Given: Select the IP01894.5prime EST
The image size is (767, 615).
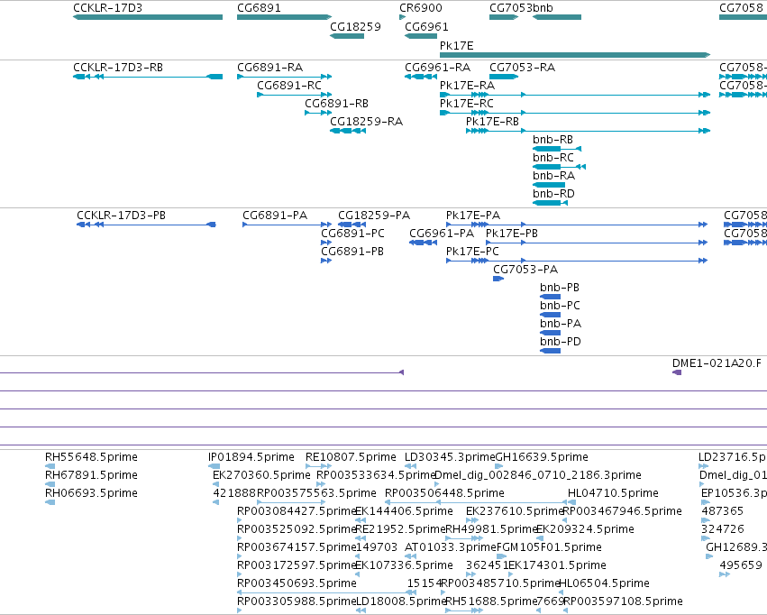Looking at the screenshot, I should pos(214,466).
